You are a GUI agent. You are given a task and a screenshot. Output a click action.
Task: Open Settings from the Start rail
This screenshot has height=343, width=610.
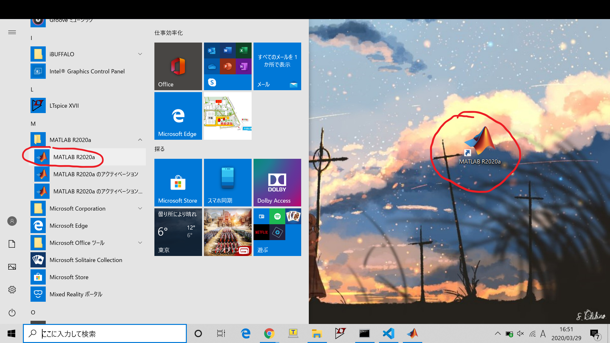point(12,290)
